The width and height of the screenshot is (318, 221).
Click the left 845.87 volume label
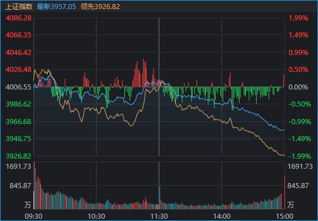coord(20,185)
